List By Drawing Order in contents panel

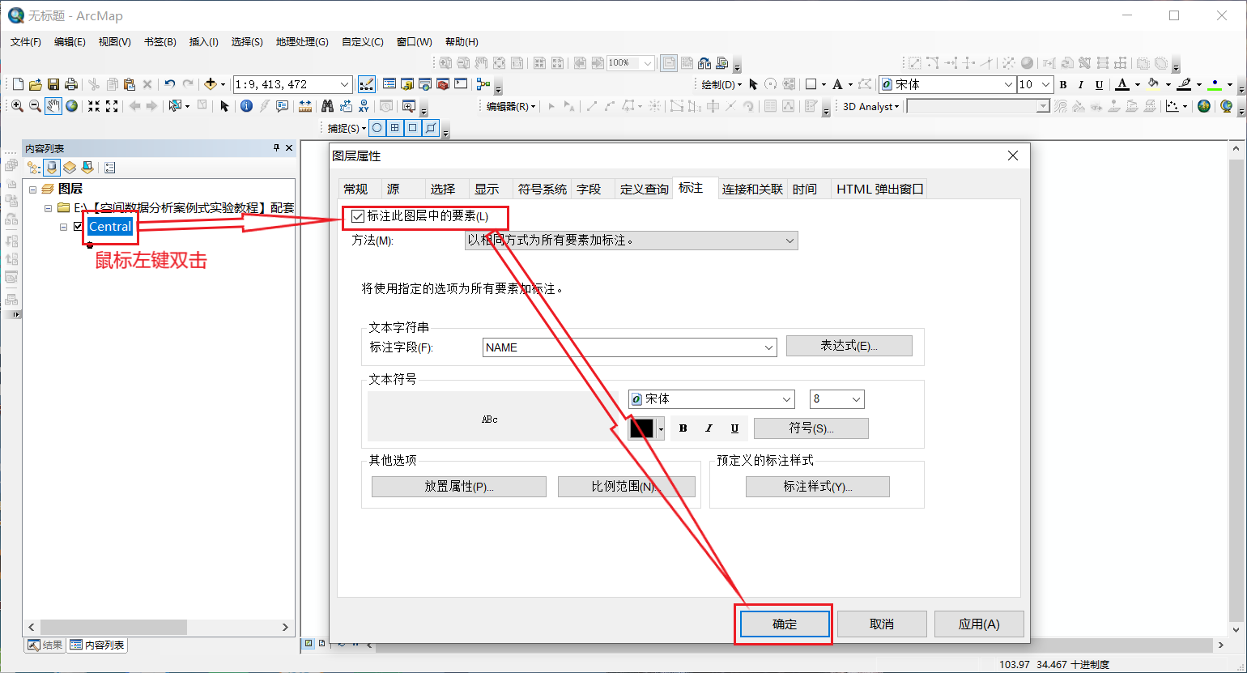pos(33,168)
